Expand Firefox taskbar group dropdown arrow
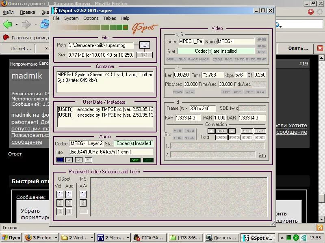Screen dimensions: 325x243 pyautogui.click(x=56, y=238)
